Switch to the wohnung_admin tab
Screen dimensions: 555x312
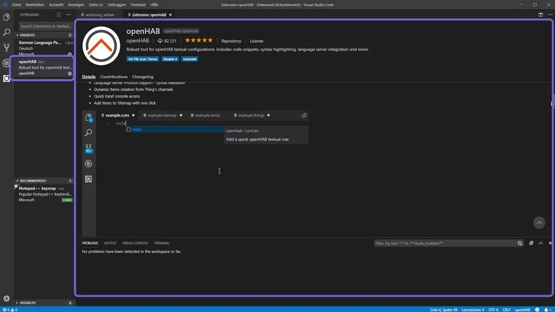(100, 15)
